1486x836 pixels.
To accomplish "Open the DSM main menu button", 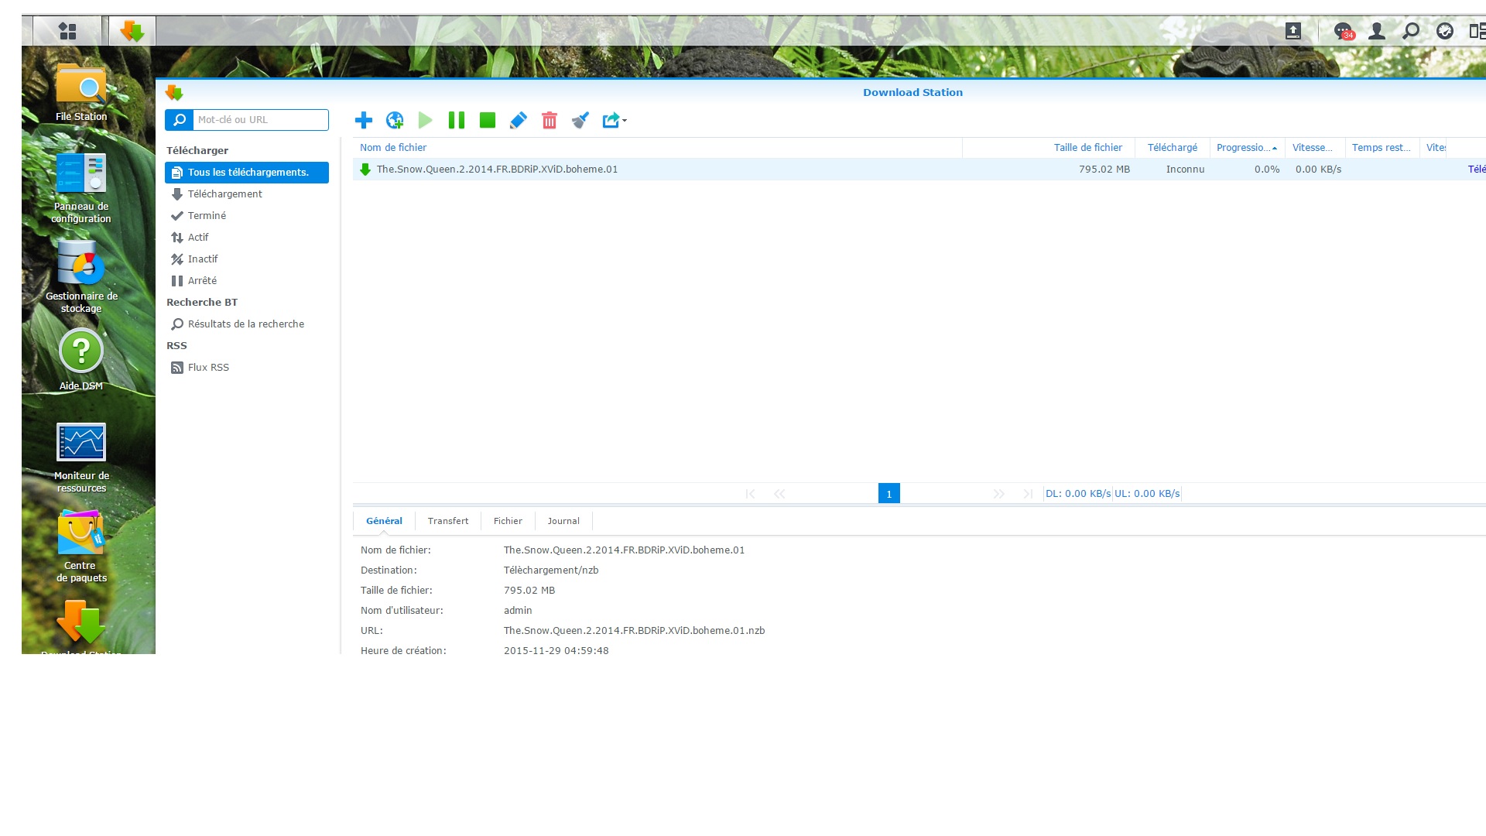I will (x=67, y=31).
